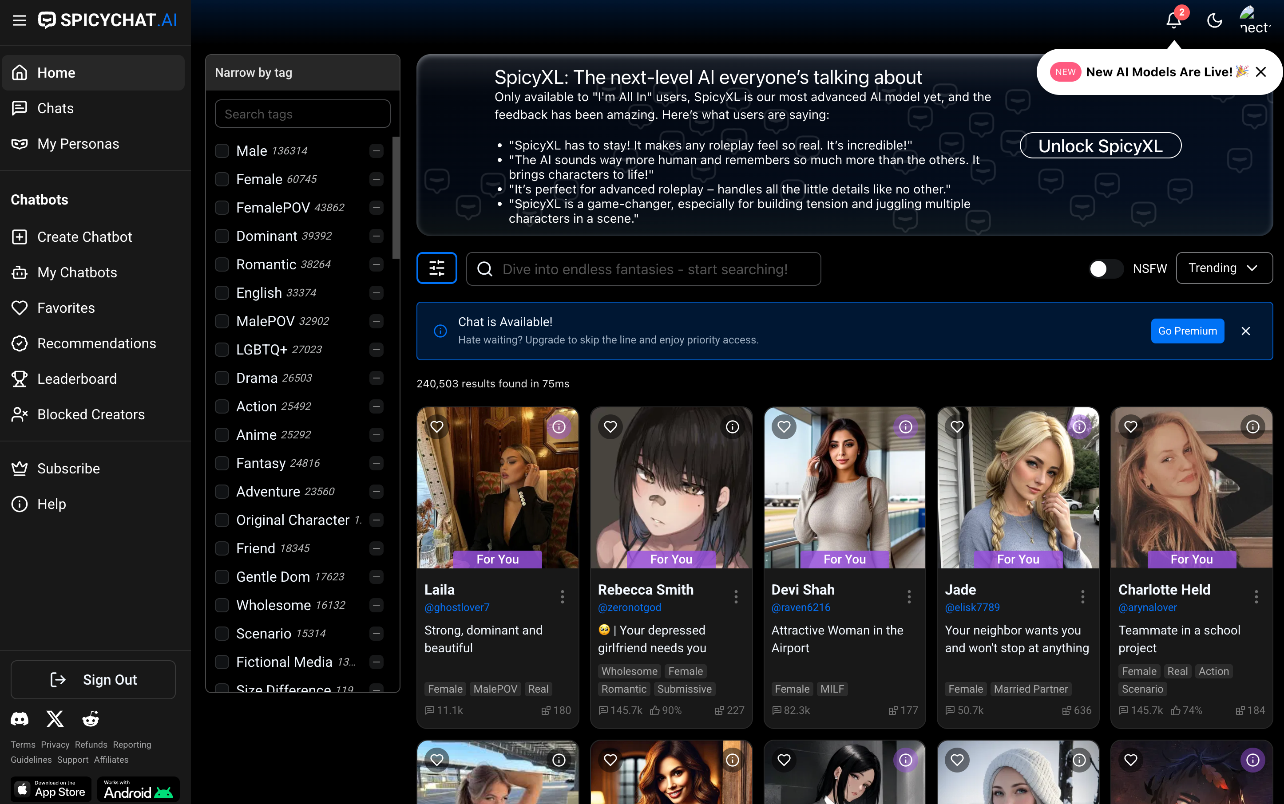Open options menu for Devi Shah card
The width and height of the screenshot is (1284, 804).
coord(909,597)
